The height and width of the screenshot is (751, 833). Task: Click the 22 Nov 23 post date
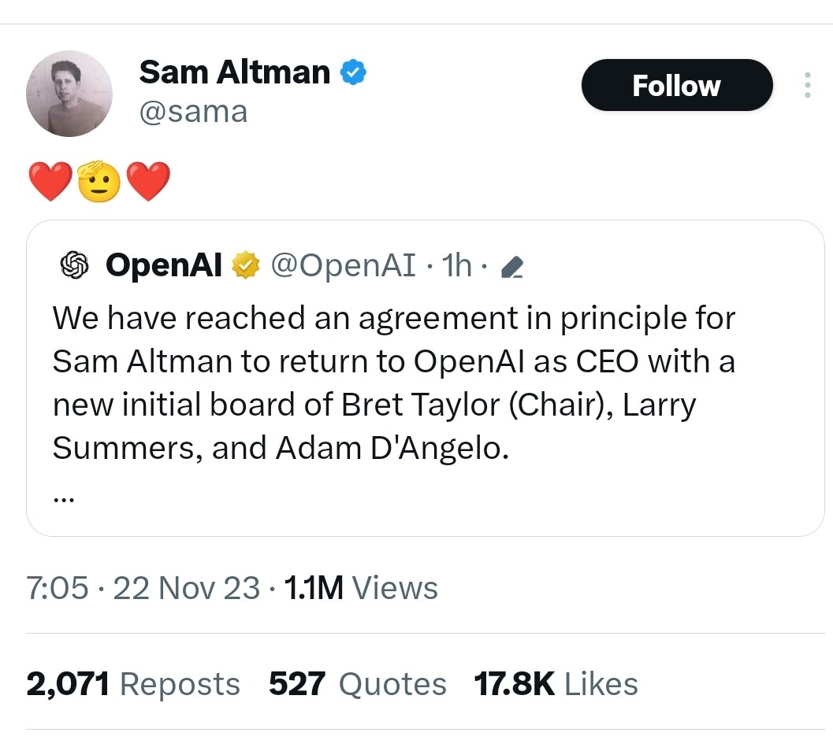click(x=187, y=588)
